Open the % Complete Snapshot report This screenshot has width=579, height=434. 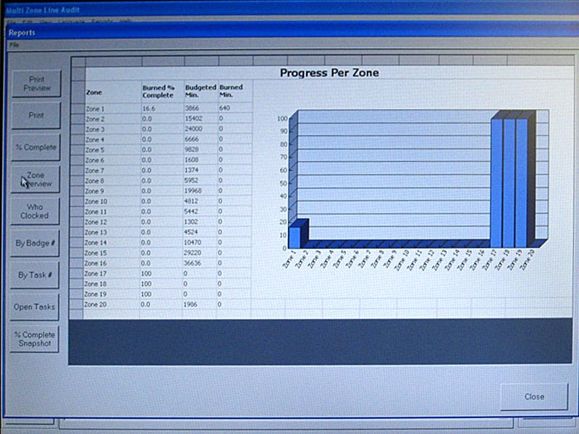35,339
